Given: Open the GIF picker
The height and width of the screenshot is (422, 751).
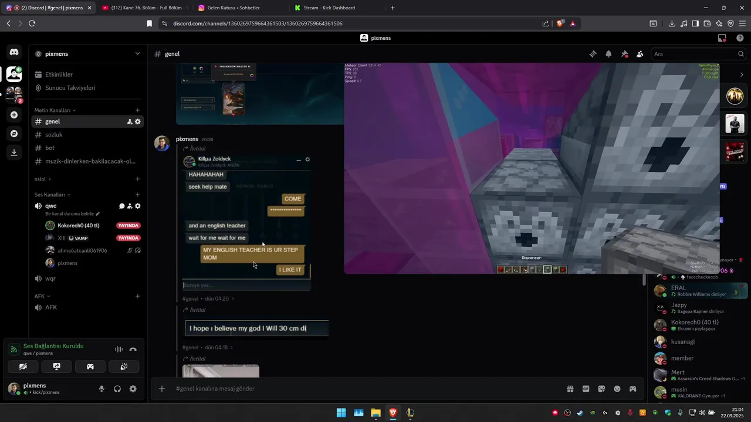Looking at the screenshot, I should pos(586,389).
